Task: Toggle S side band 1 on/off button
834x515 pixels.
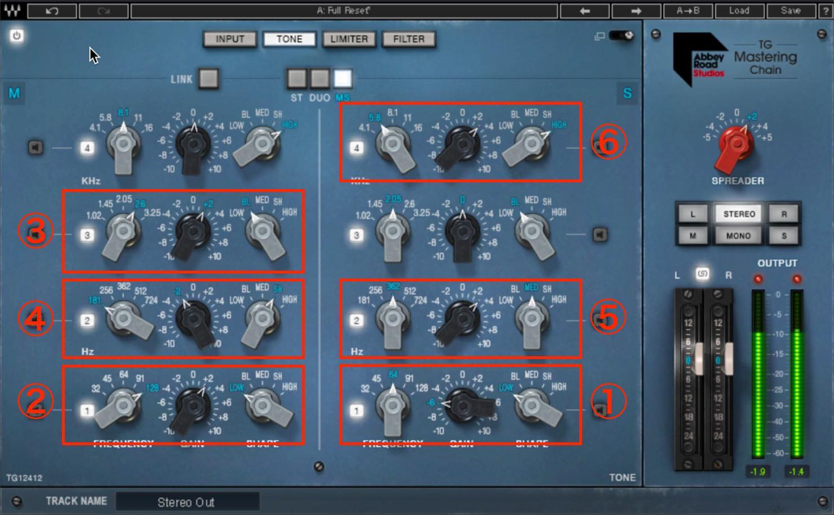Action: pyautogui.click(x=356, y=410)
